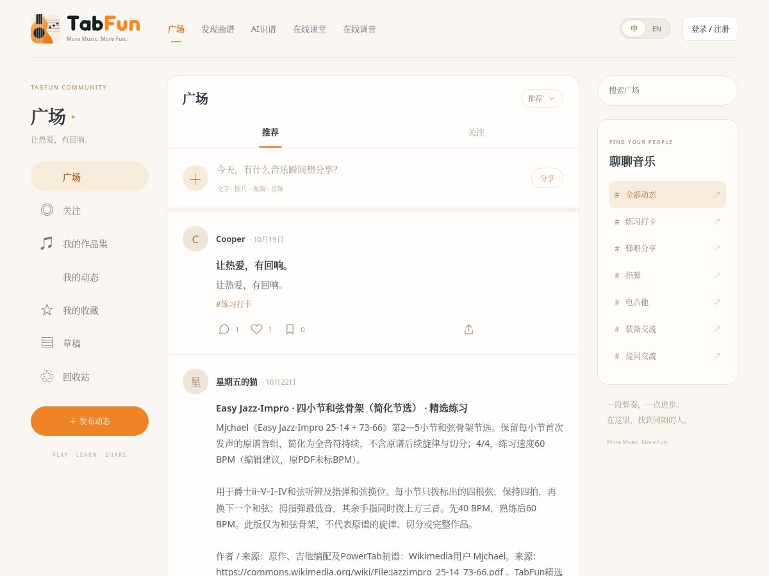This screenshot has width=769, height=576.
Task: Click the 10月22日 post date
Action: pos(281,382)
